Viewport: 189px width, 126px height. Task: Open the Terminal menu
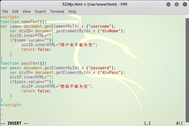pyautogui.click(x=57, y=12)
